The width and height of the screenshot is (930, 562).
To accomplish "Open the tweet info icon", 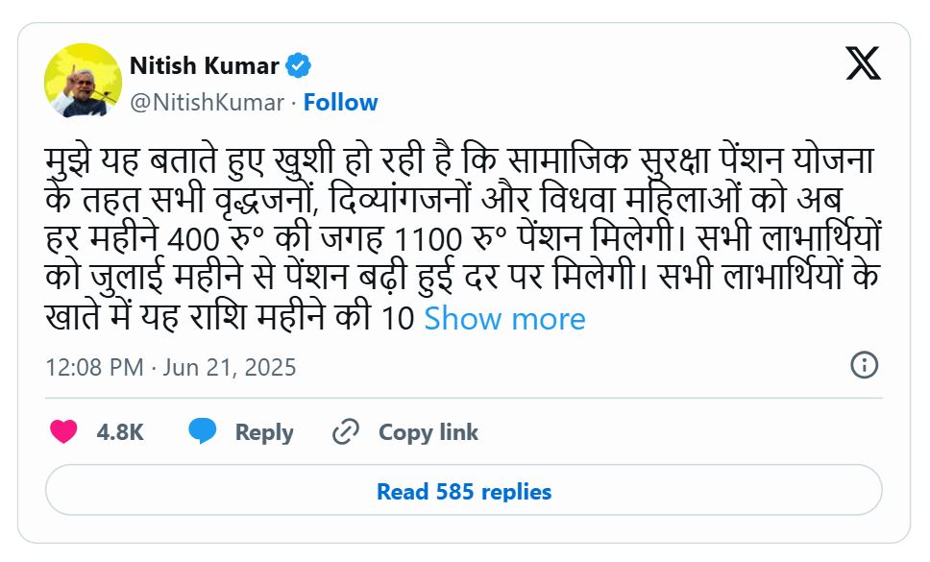I will pyautogui.click(x=864, y=365).
